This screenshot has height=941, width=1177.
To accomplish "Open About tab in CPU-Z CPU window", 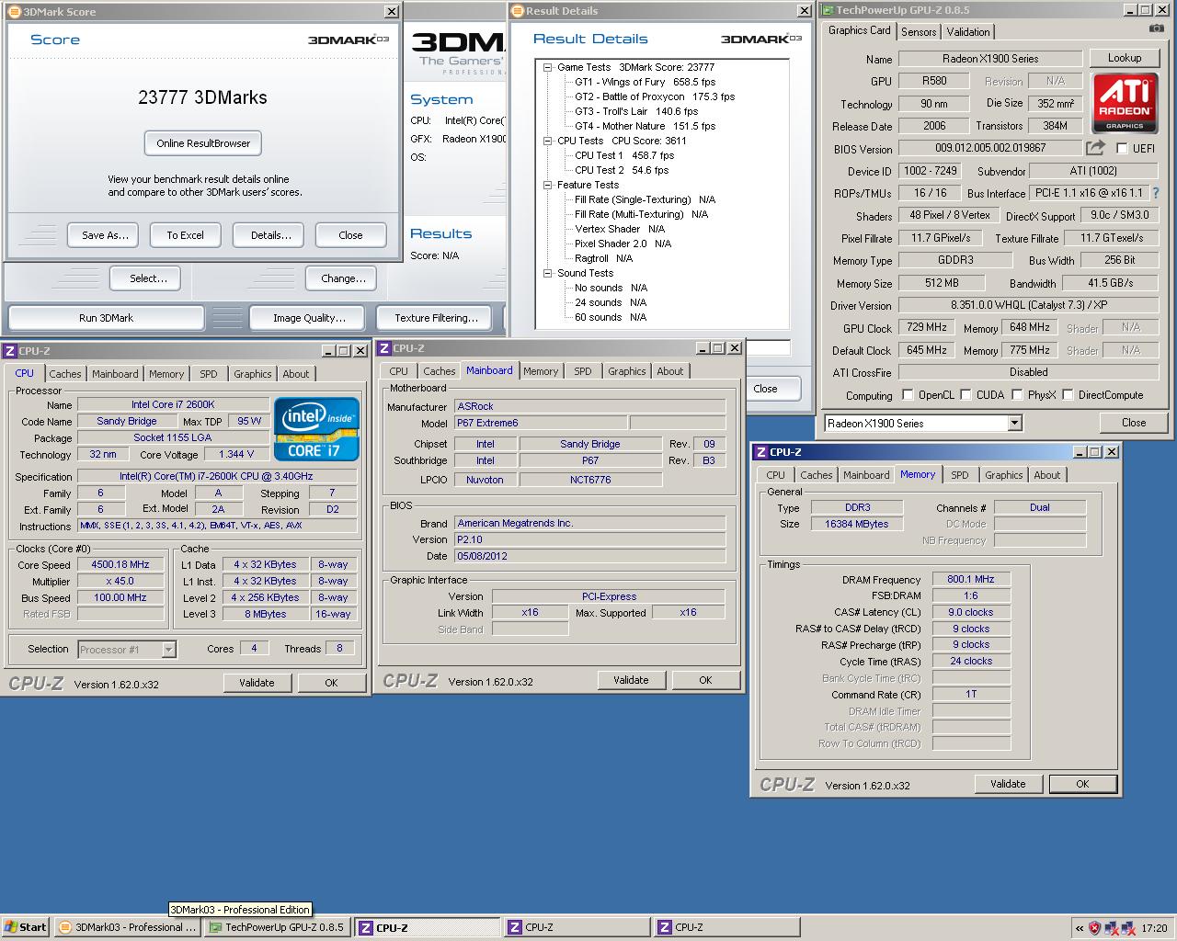I will (x=296, y=374).
